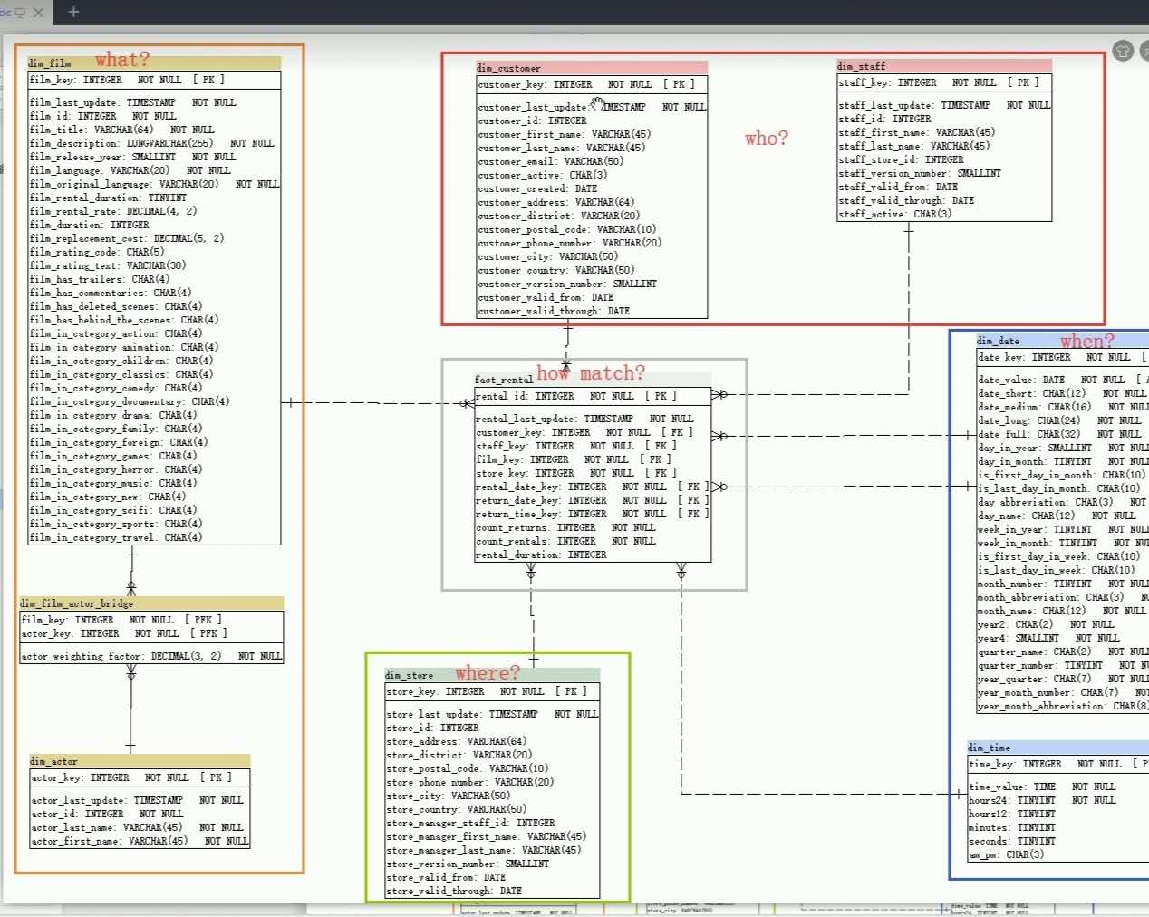Select the dim_date table header
The image size is (1149, 917).
[x=1062, y=341]
